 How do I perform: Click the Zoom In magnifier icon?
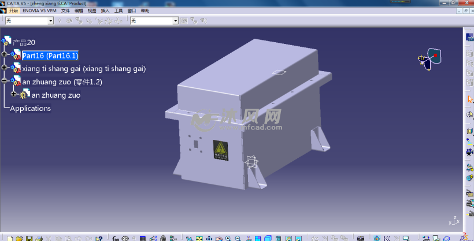pos(228,238)
